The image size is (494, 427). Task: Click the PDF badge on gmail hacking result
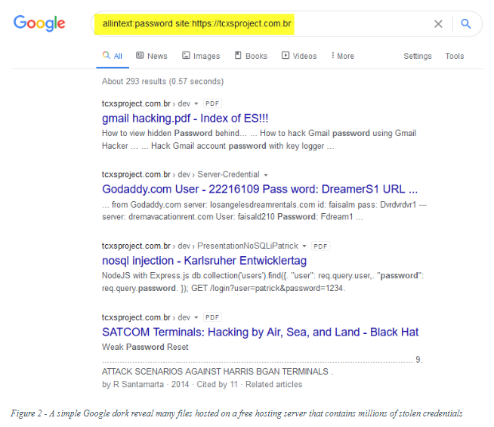pyautogui.click(x=212, y=104)
